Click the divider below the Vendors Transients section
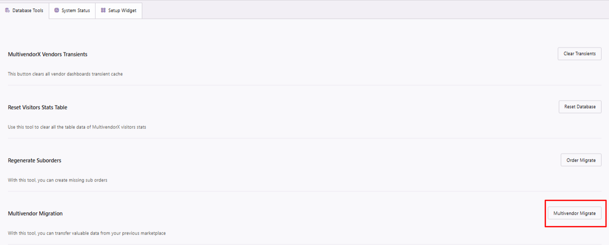Screen dimensions: 609x245 pos(304,85)
